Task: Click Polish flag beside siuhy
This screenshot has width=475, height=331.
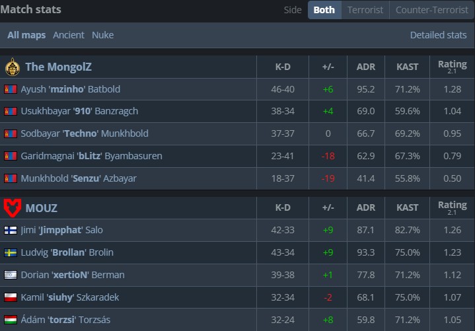Action: (x=10, y=298)
